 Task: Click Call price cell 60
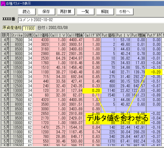[x=41, y=95]
